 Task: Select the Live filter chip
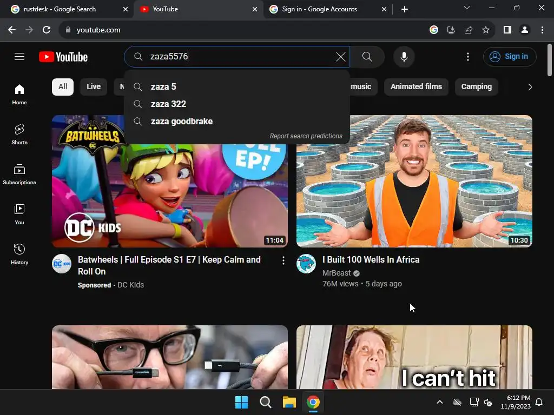[x=94, y=87]
